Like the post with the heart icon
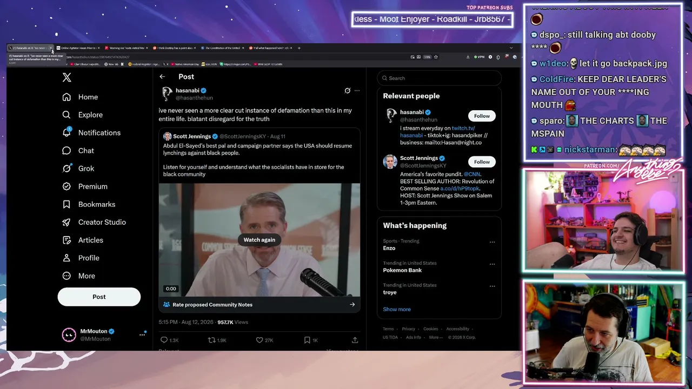 pyautogui.click(x=259, y=340)
